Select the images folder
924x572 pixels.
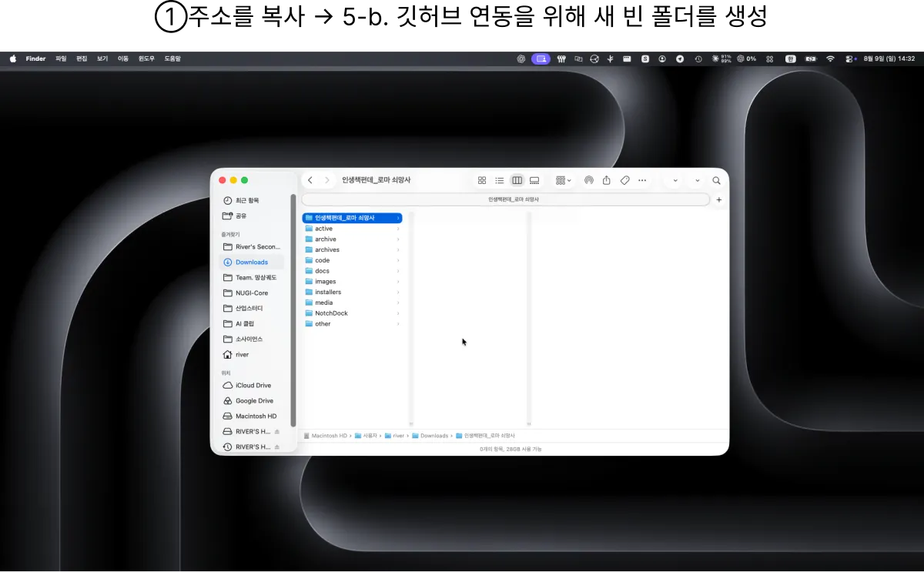pyautogui.click(x=352, y=282)
